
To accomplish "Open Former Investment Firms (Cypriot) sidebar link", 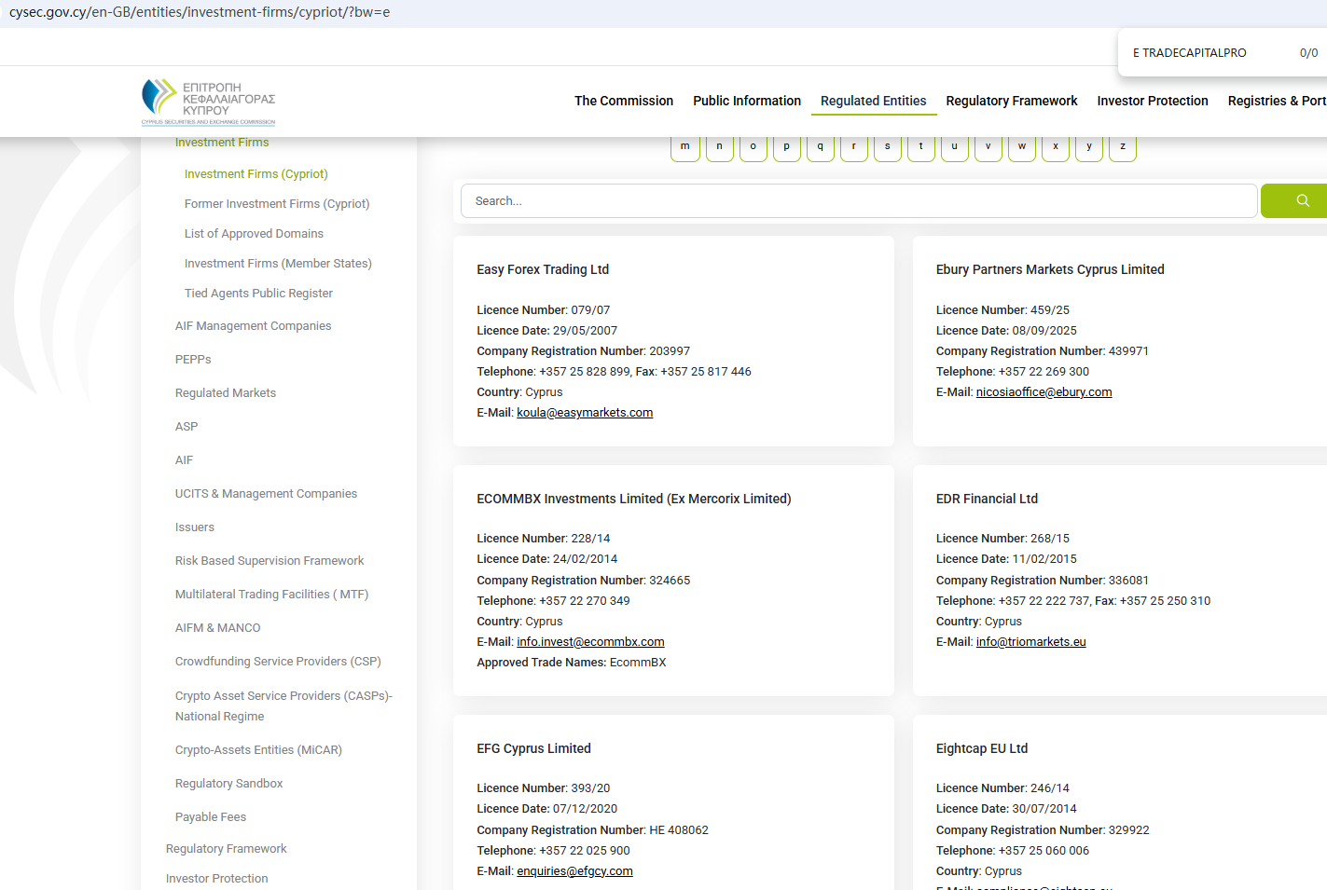I will pos(277,204).
